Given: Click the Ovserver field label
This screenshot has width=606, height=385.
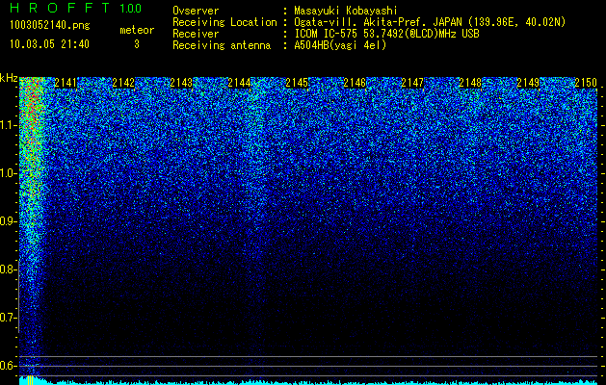Looking at the screenshot, I should (196, 11).
